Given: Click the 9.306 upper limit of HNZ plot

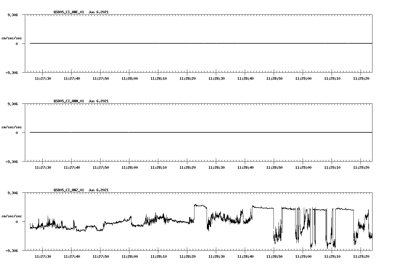Looking at the screenshot, I should point(13,193).
